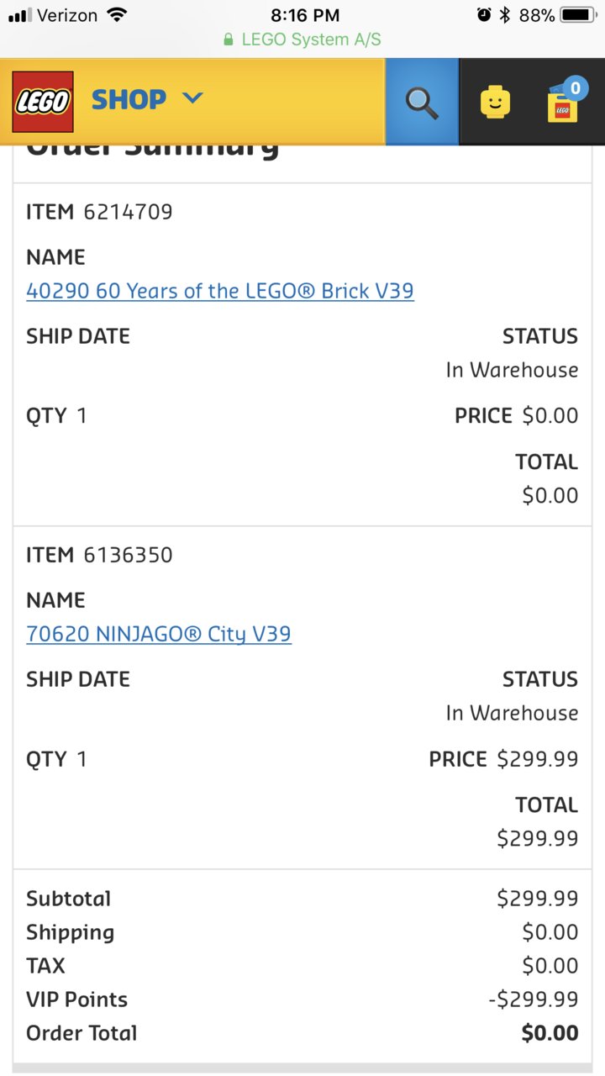
Task: Tap the 8:16 PM clock in status bar
Action: 305,15
